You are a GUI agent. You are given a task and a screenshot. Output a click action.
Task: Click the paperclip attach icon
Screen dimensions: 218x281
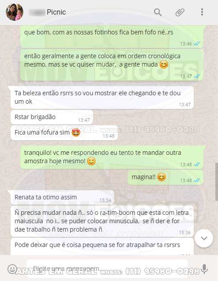pos(180,12)
